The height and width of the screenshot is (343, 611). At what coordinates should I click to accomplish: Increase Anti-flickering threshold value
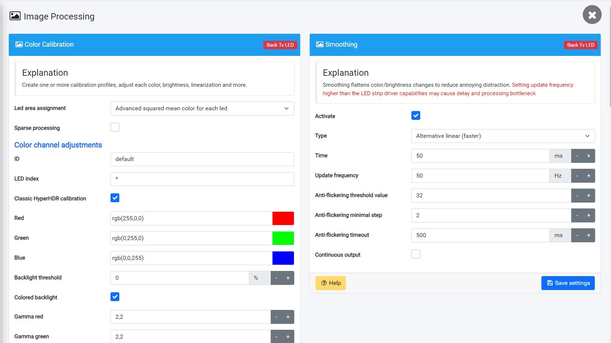589,196
